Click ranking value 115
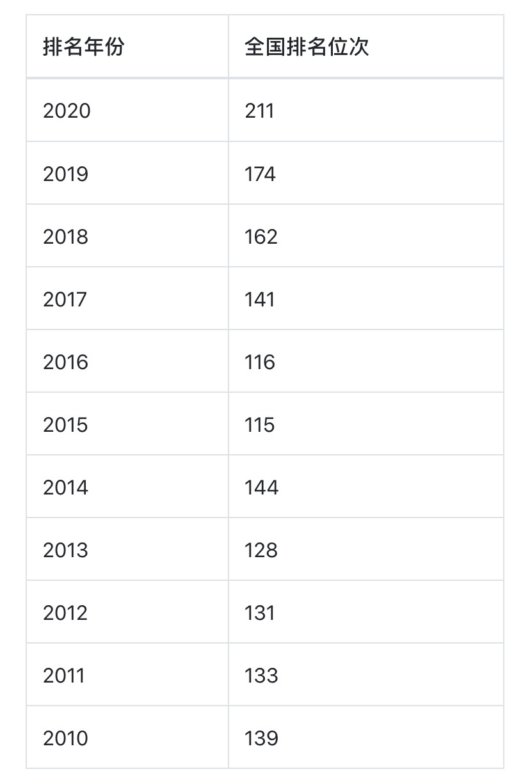 tap(259, 424)
